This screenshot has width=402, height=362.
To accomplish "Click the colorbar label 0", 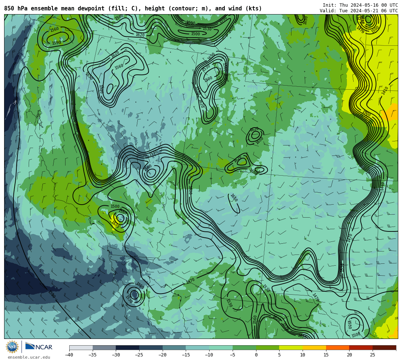I will [256, 355].
